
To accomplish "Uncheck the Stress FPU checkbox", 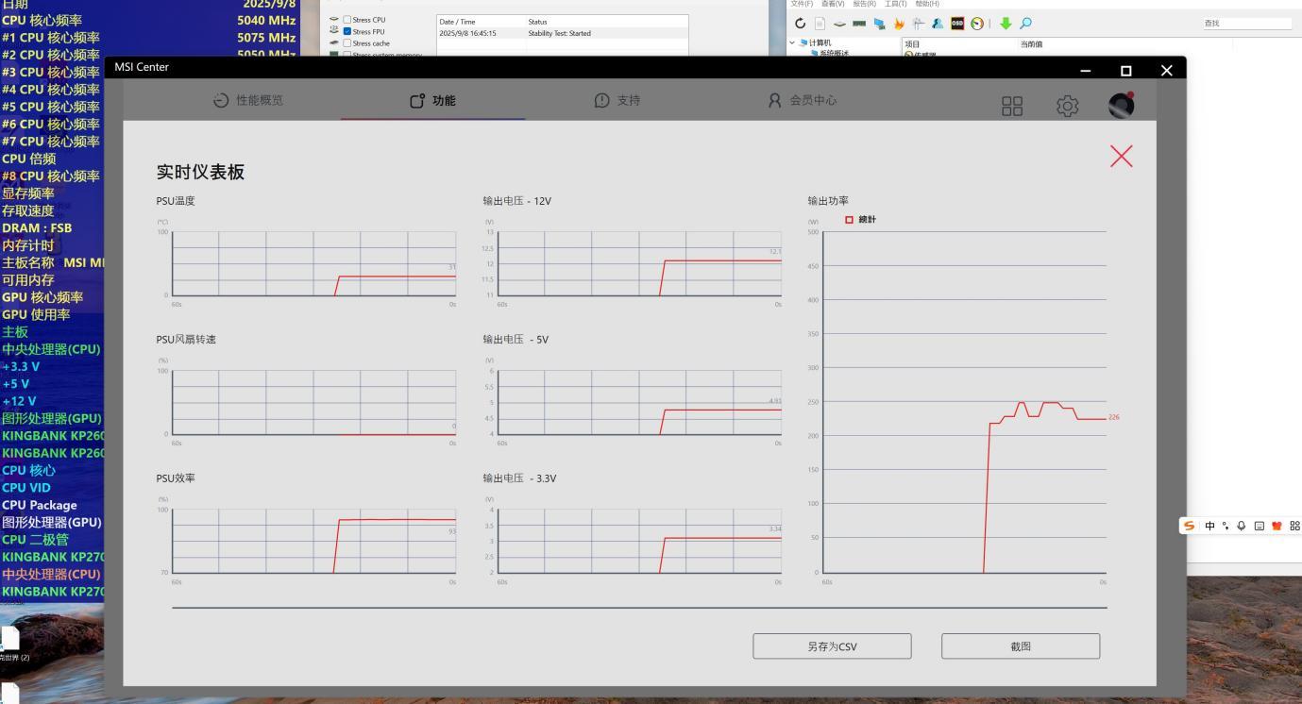I will 347,31.
